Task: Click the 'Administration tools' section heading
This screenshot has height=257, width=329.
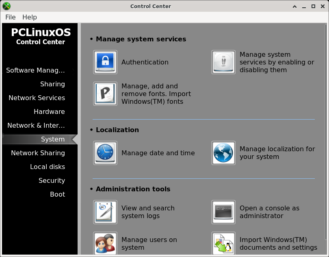Action: point(133,189)
